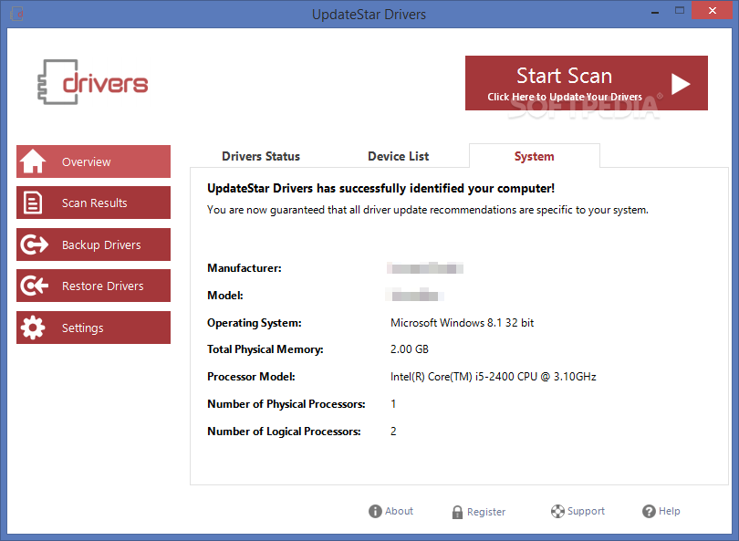Open the Support link

[x=578, y=511]
